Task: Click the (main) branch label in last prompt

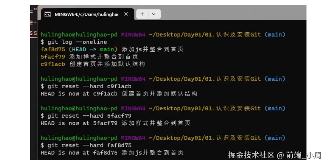Action: click(x=275, y=138)
